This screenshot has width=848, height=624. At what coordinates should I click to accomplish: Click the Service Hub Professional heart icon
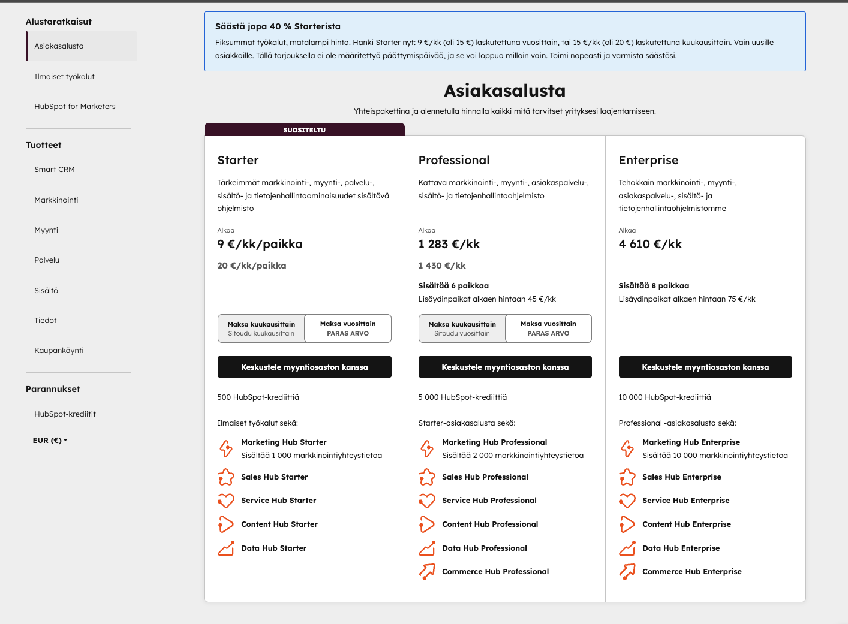[427, 501]
